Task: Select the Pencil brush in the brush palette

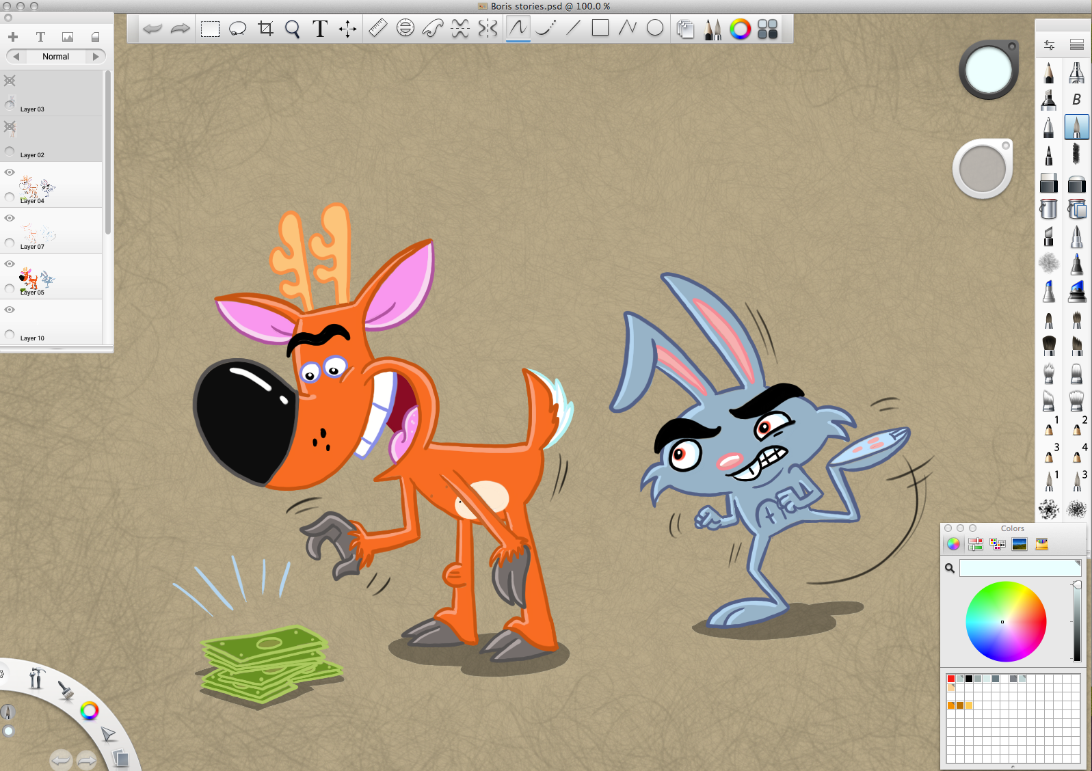Action: coord(1049,72)
